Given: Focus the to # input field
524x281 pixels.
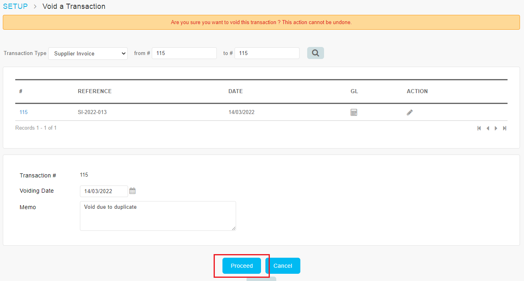Looking at the screenshot, I should coord(267,53).
